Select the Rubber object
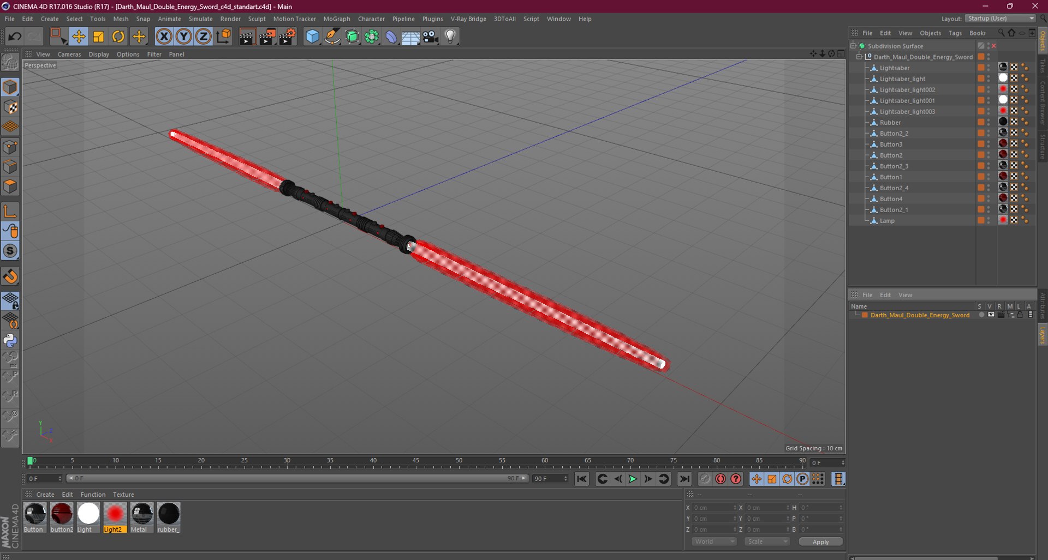This screenshot has height=560, width=1048. click(890, 122)
